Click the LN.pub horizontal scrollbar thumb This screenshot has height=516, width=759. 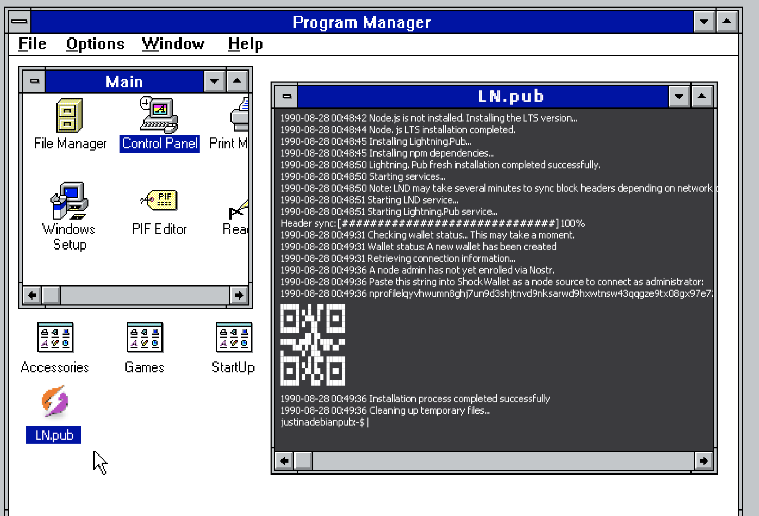(x=303, y=461)
